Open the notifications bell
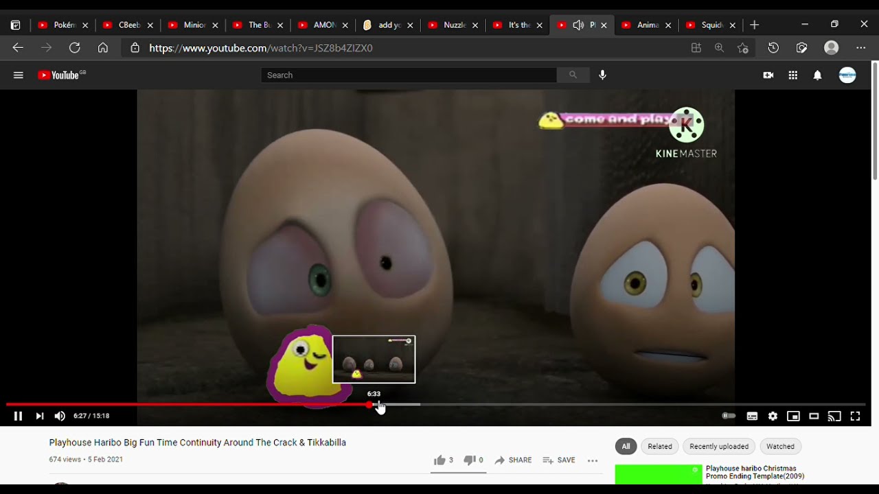Screen dimensions: 879x494 (x=817, y=75)
